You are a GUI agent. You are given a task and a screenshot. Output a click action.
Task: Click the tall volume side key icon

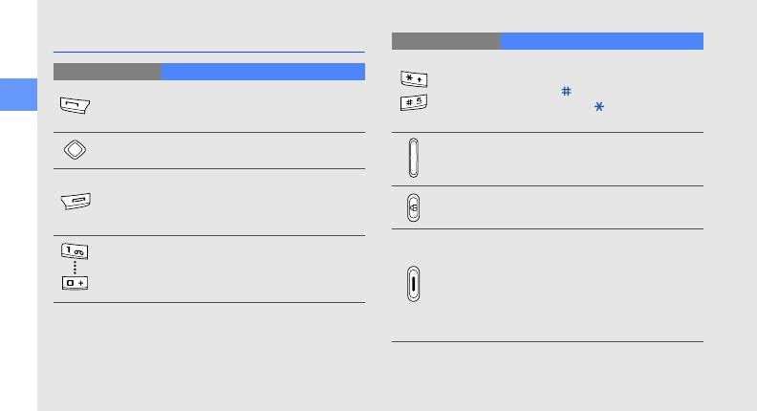click(x=412, y=159)
